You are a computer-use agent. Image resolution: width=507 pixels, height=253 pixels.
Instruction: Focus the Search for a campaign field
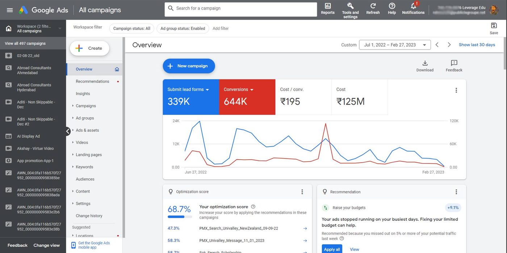[x=241, y=9]
